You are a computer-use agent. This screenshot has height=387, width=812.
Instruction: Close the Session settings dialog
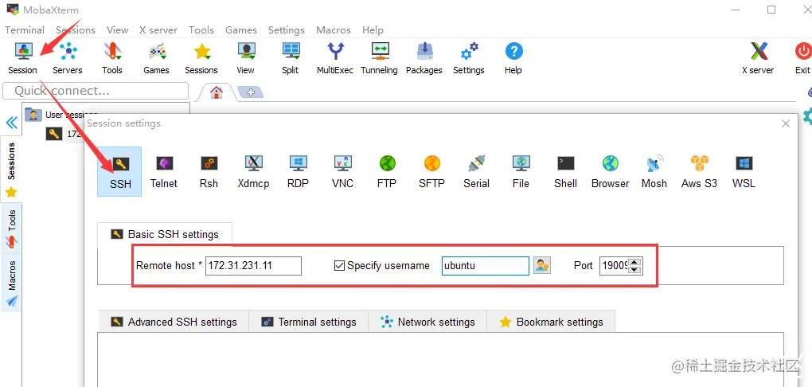click(786, 123)
